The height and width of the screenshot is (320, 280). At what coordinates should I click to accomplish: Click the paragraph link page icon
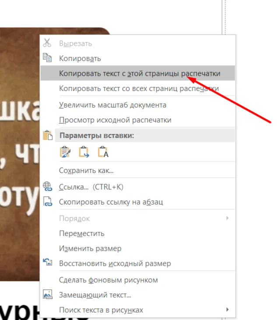click(x=48, y=201)
